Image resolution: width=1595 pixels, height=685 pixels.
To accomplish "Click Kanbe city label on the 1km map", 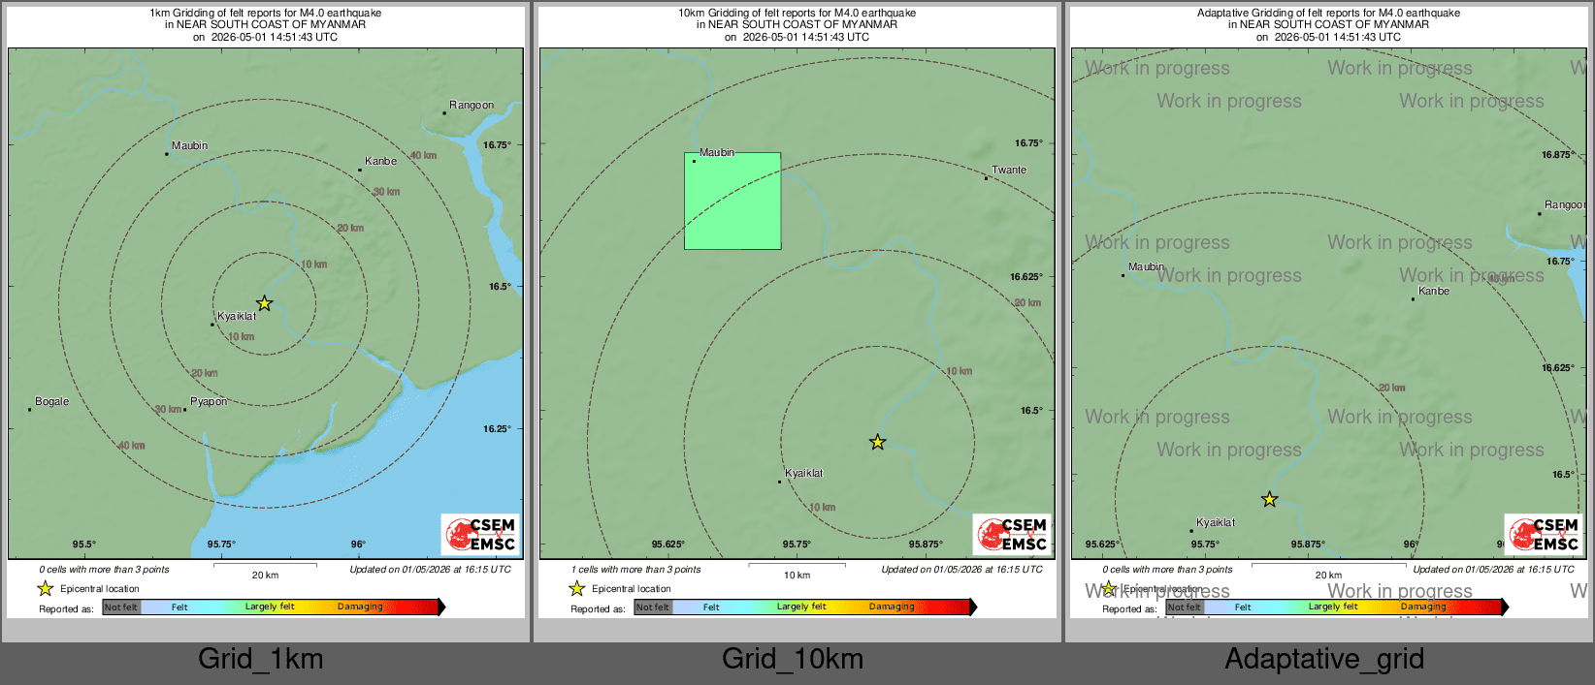I will [380, 161].
